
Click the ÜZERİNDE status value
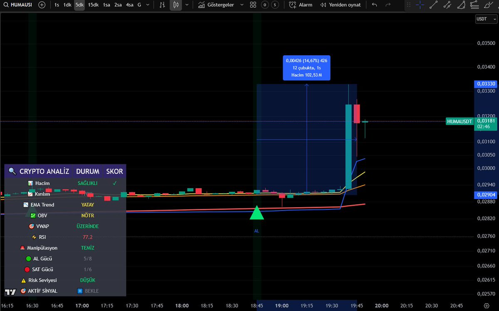(x=88, y=226)
